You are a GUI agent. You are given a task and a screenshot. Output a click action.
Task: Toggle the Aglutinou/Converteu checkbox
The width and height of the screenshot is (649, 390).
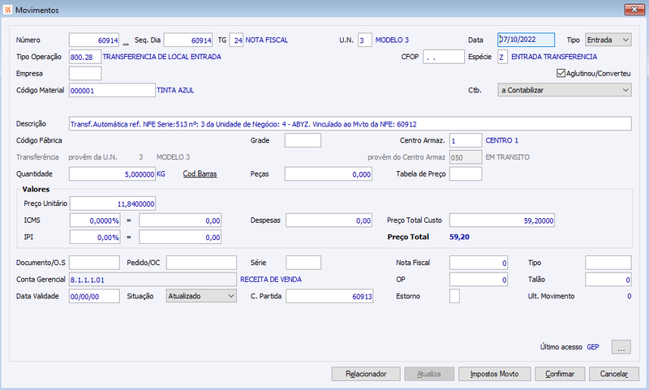561,73
